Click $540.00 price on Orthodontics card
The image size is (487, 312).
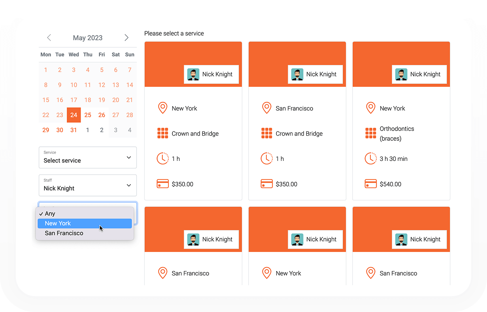(x=391, y=184)
